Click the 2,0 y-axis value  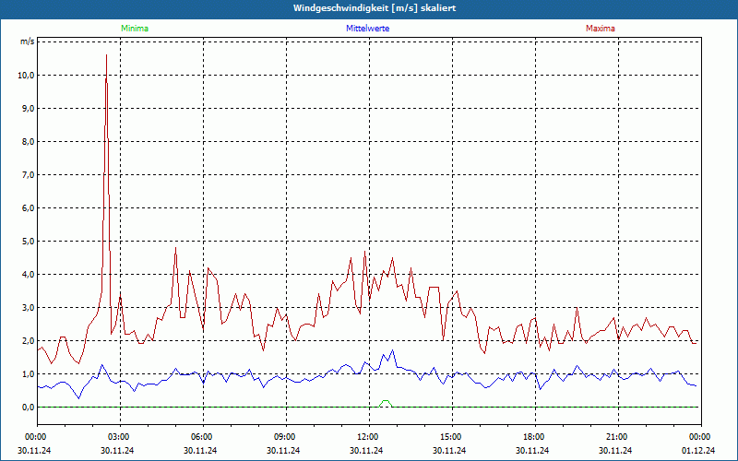point(29,340)
